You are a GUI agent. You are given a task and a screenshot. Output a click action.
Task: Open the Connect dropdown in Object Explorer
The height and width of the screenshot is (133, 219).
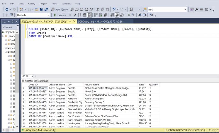pos(9,27)
